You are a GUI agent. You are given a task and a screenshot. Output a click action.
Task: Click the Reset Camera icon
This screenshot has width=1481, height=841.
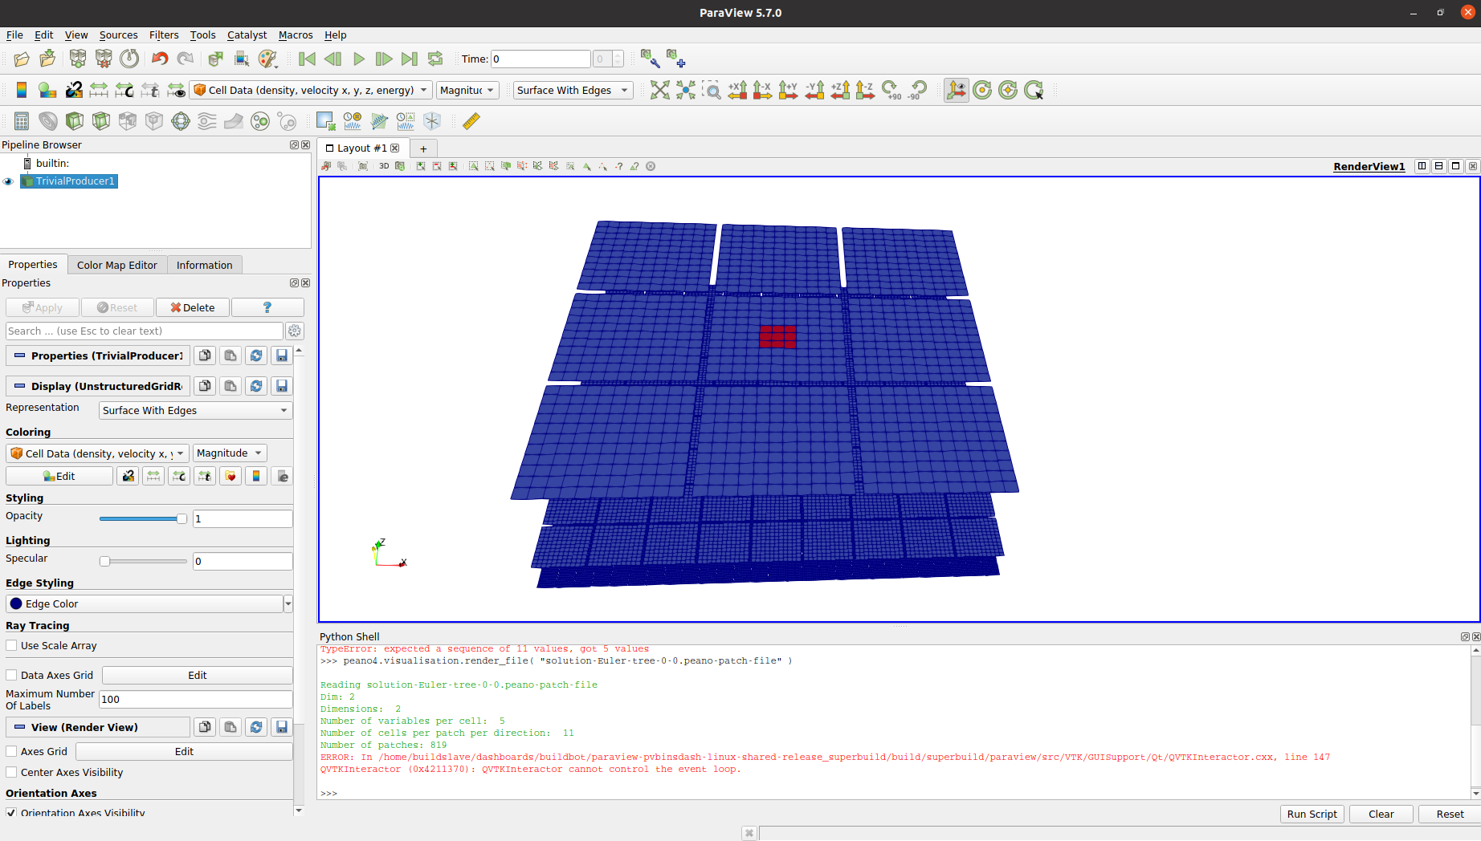pyautogui.click(x=659, y=90)
